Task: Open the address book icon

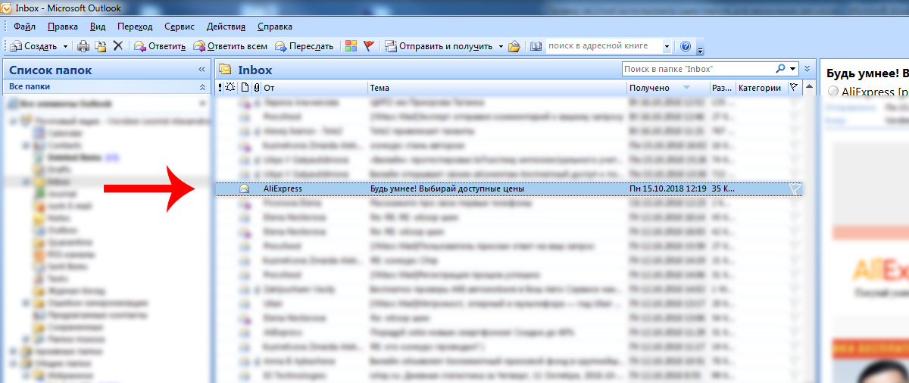Action: point(536,46)
